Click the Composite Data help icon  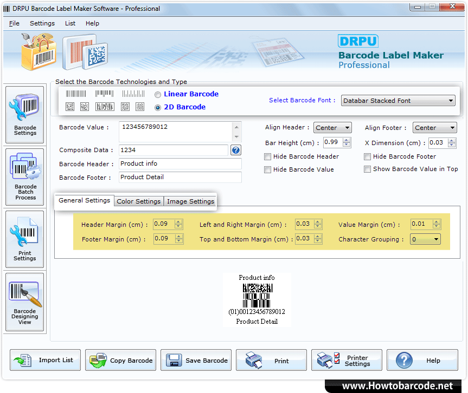(x=236, y=150)
